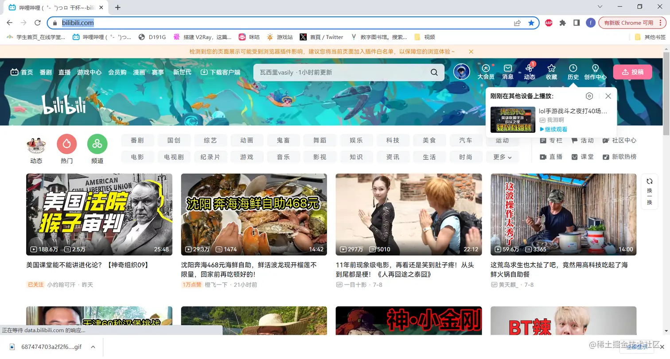
Task: Open the 沈阳奔海海鲜自助468元 video thumbnail
Action: click(254, 215)
